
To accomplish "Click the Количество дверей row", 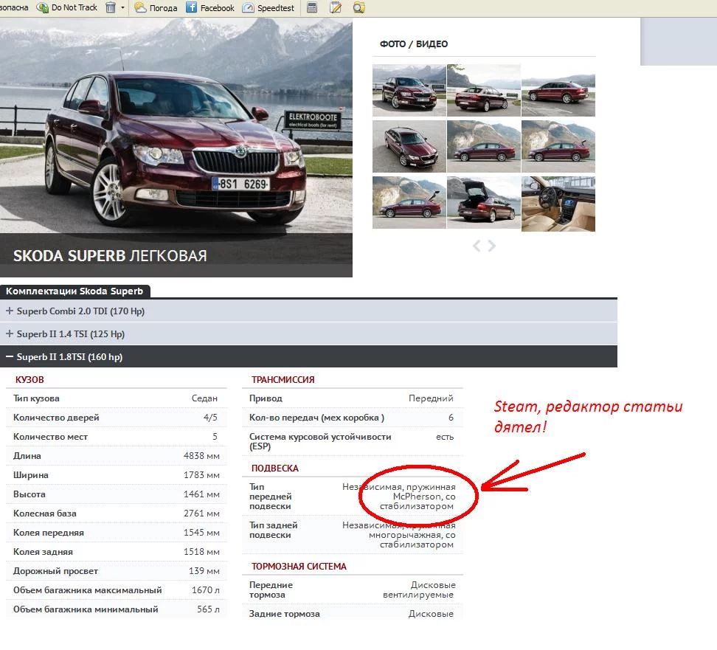I will pyautogui.click(x=116, y=418).
